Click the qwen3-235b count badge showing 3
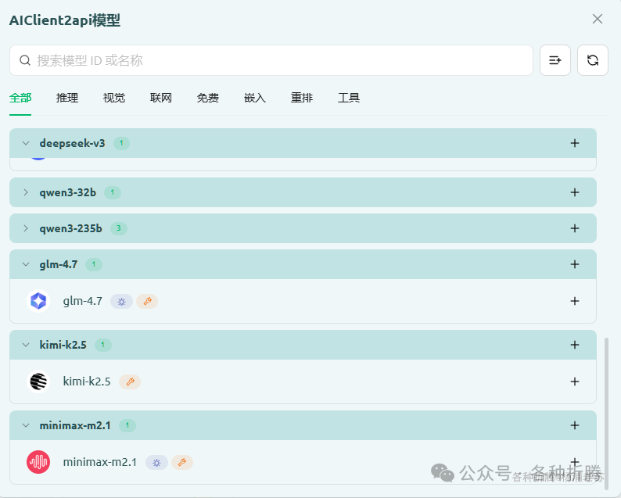Screen dimensions: 621x498 (x=118, y=228)
